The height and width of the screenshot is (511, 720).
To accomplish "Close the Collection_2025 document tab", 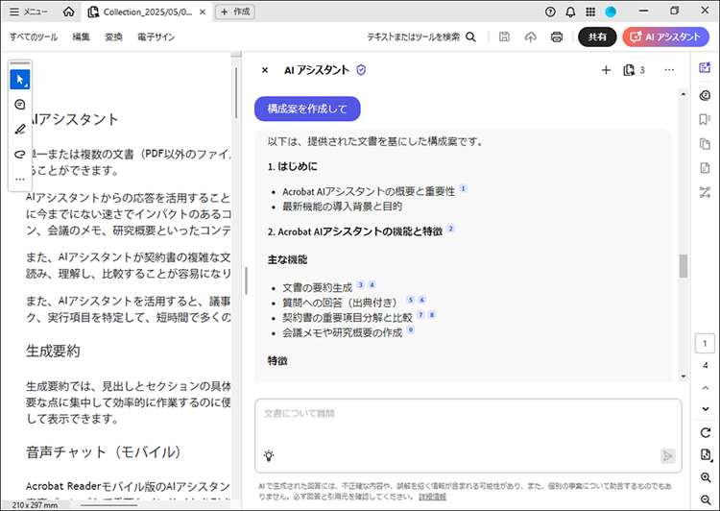I will pyautogui.click(x=202, y=12).
